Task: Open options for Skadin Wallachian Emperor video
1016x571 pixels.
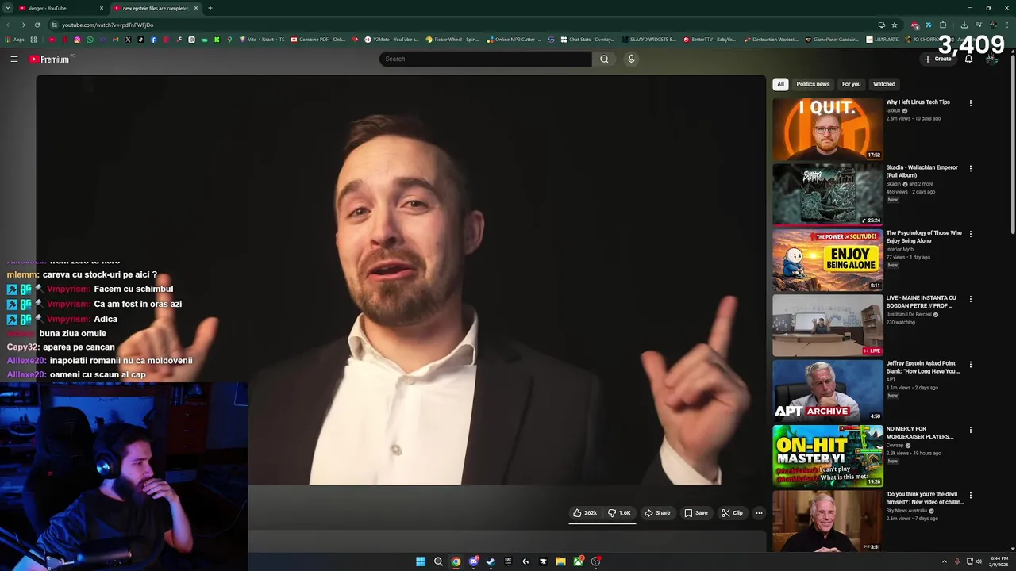Action: pyautogui.click(x=970, y=168)
